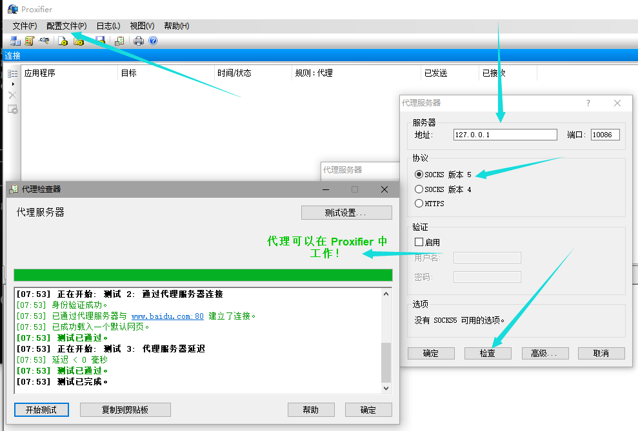638x431 pixels.
Task: Click the 应用程序 column header
Action: 69,73
